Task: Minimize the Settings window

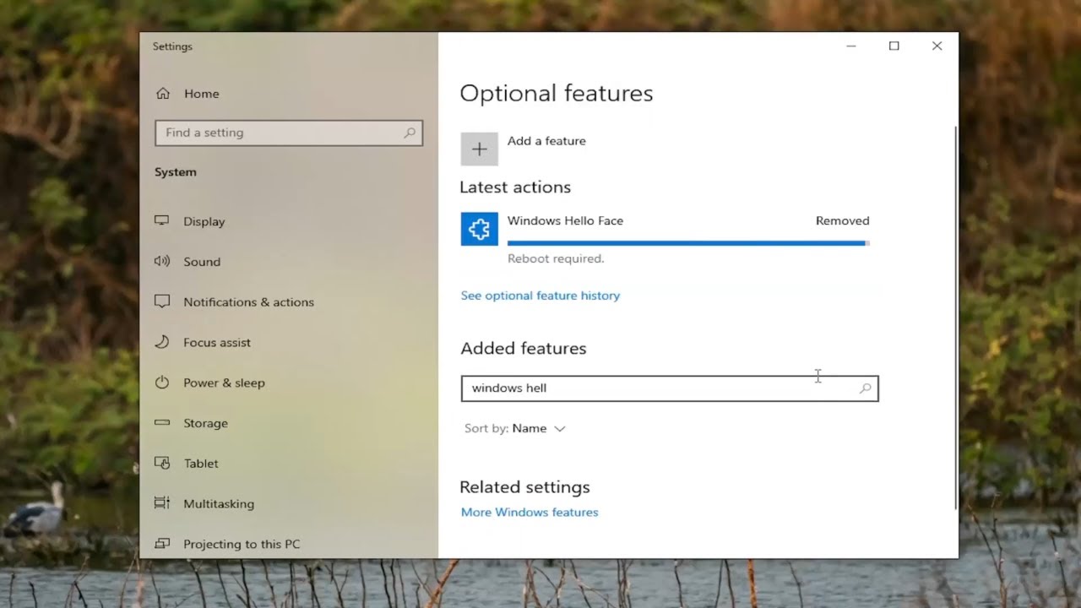Action: coord(851,46)
